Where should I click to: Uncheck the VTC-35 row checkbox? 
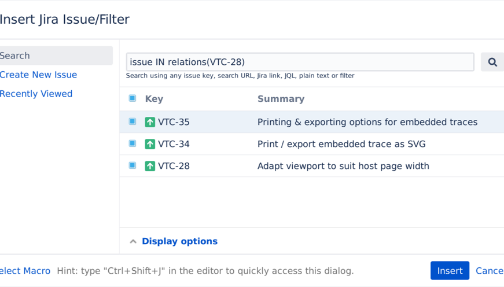coord(133,122)
